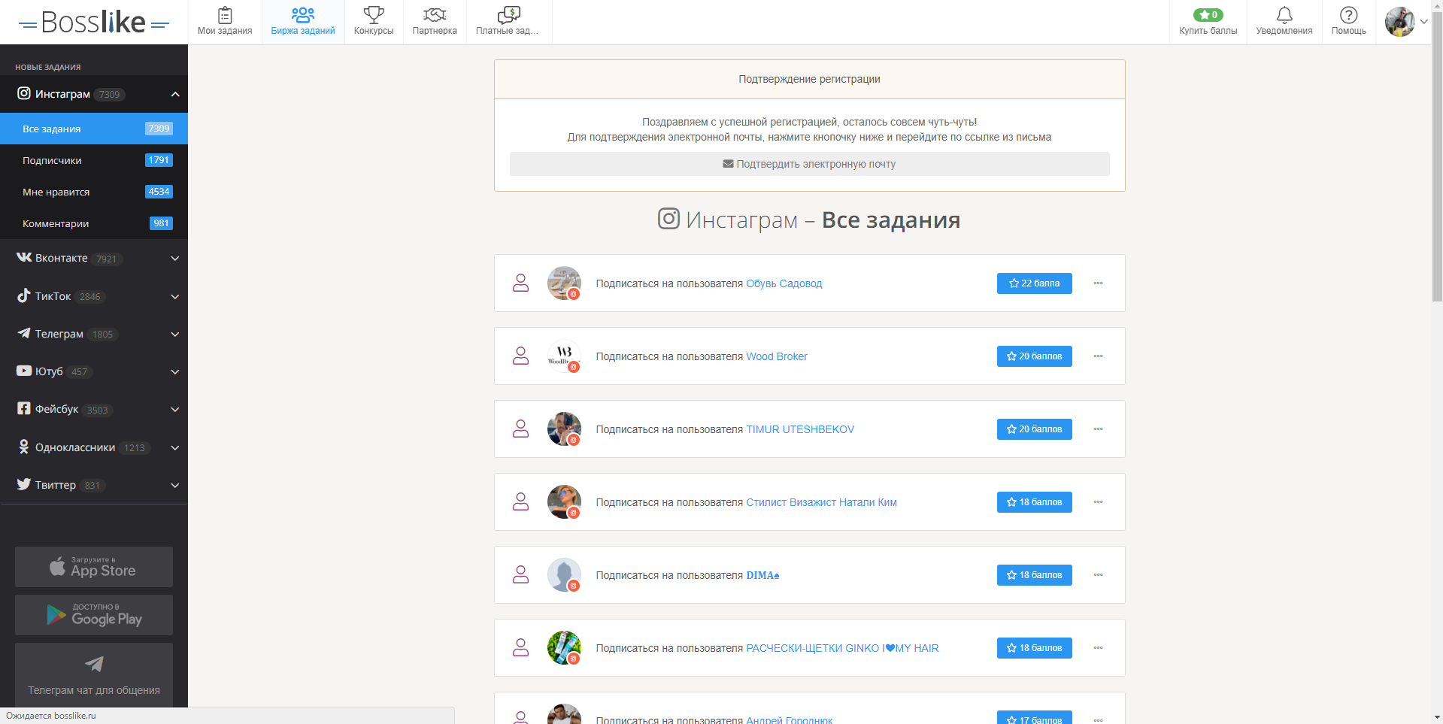Expand the Твиттер section chevron
Screen dimensions: 1443x724
tap(175, 486)
